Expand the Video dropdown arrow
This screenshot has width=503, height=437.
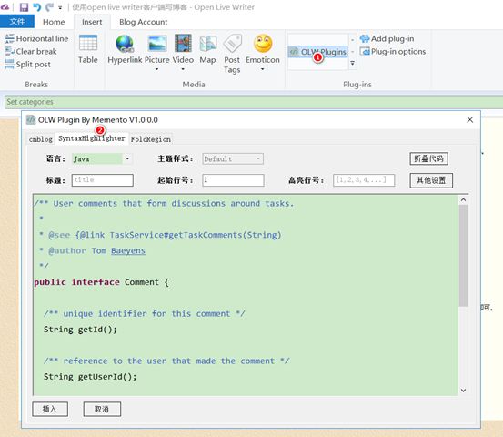coord(183,69)
